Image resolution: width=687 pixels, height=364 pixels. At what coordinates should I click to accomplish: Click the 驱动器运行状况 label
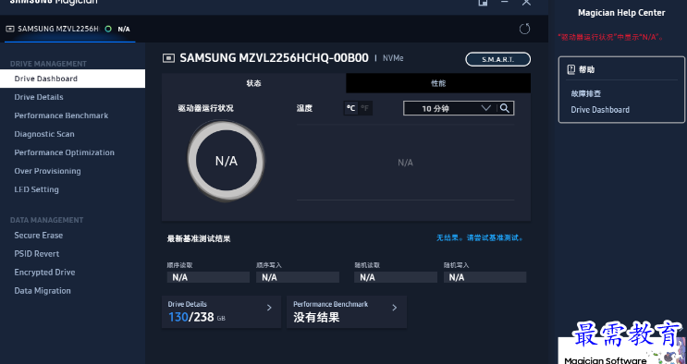point(205,108)
